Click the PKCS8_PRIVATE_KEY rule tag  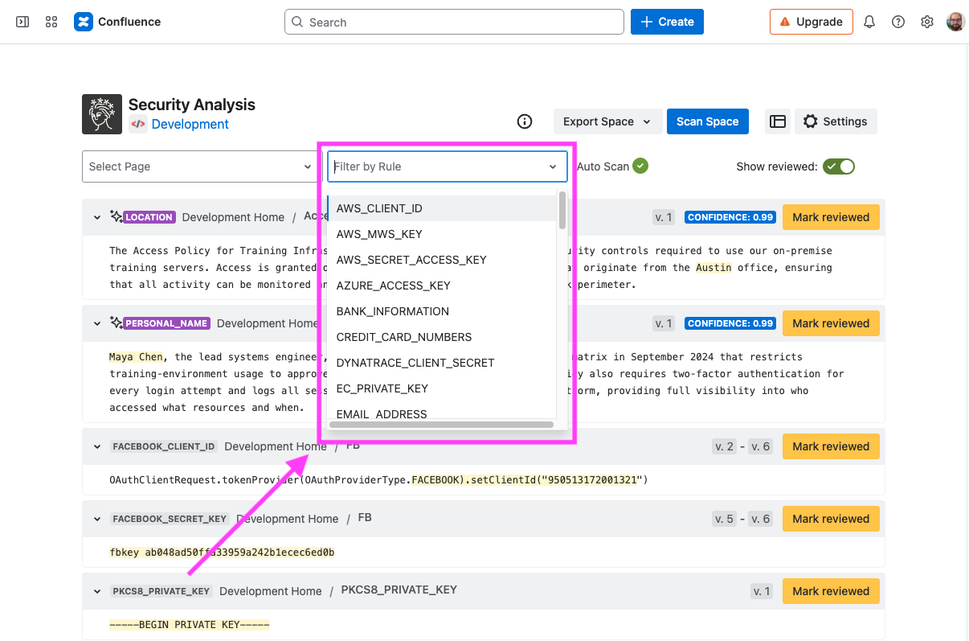point(161,591)
